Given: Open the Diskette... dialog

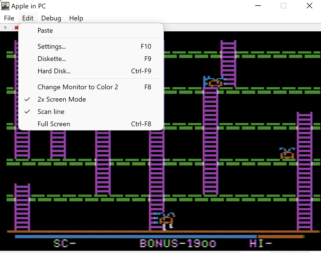Looking at the screenshot, I should (x=52, y=59).
